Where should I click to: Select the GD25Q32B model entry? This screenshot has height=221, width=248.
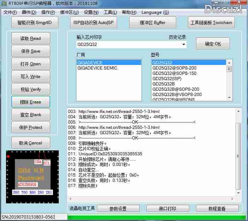pyautogui.click(x=189, y=84)
